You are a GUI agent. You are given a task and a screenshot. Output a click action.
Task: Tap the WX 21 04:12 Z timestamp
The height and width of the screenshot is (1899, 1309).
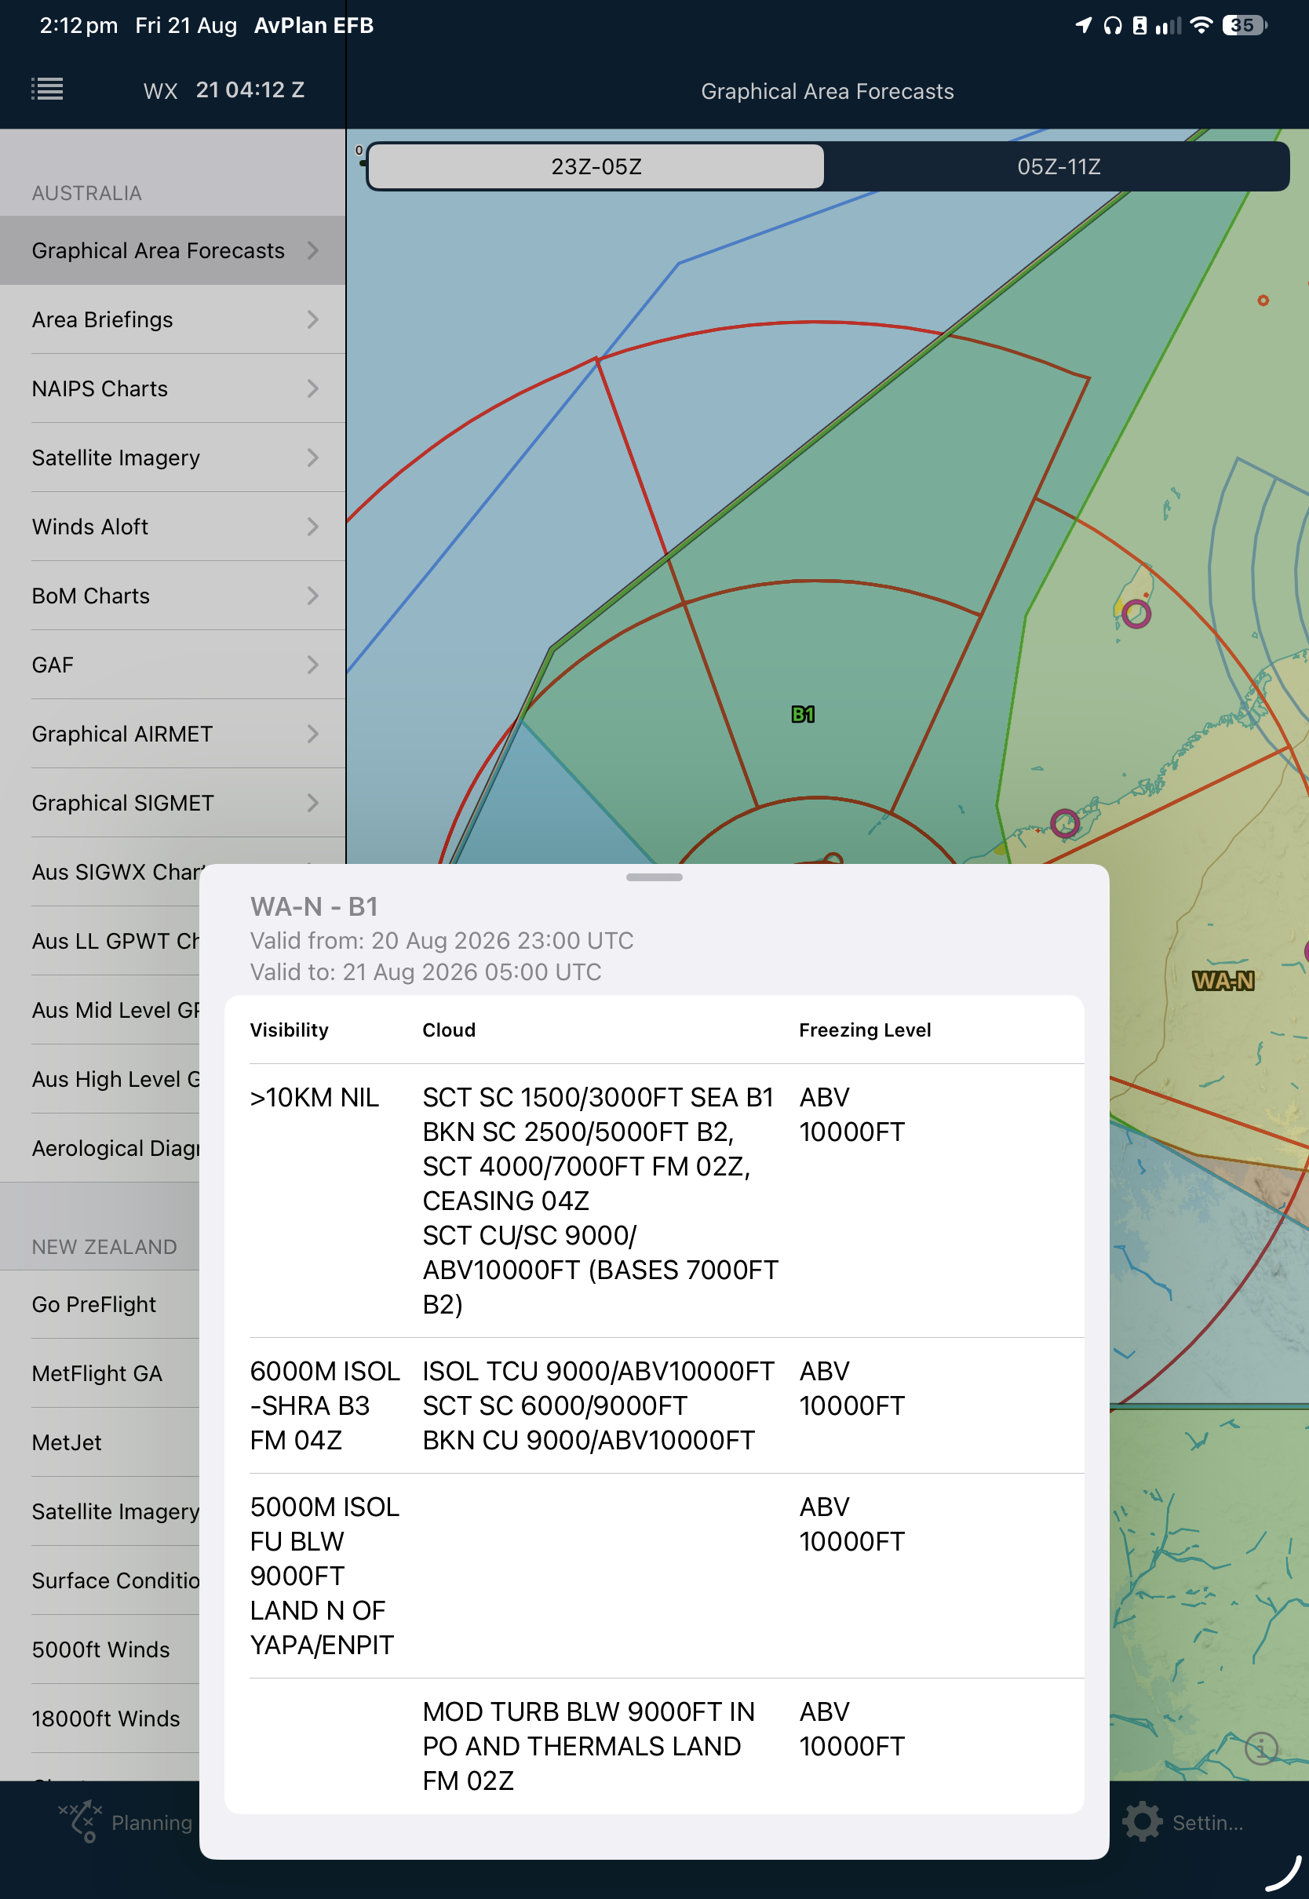[x=224, y=90]
